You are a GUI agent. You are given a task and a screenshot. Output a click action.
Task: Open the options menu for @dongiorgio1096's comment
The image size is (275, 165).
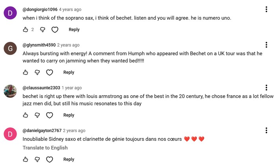[x=266, y=9]
